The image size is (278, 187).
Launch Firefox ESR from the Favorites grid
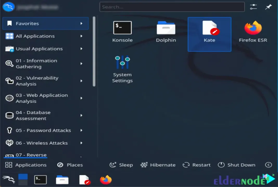pos(253,32)
